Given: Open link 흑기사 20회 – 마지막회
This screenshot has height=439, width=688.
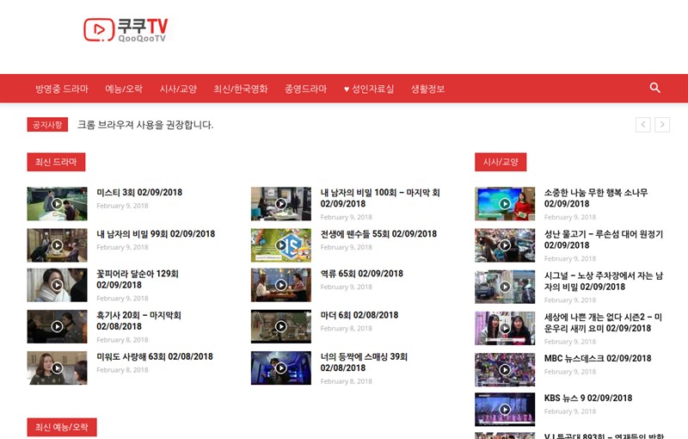Looking at the screenshot, I should click(x=138, y=321).
